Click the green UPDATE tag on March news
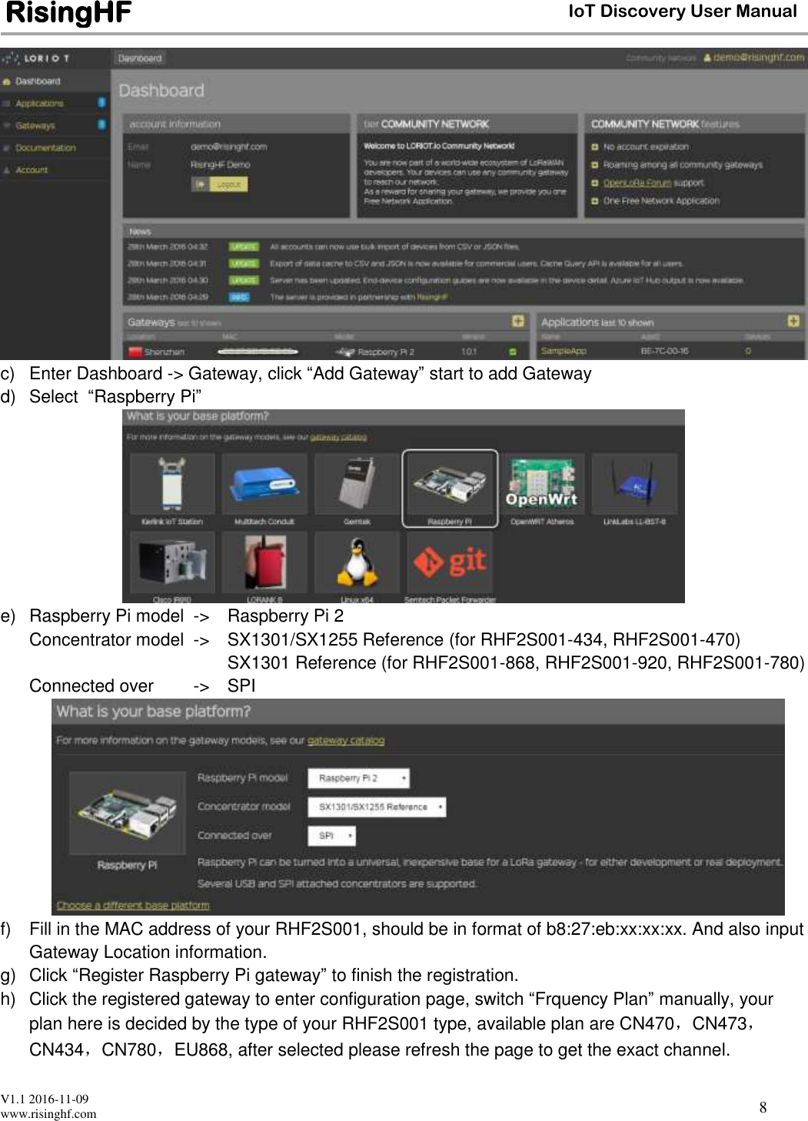 pos(244,245)
